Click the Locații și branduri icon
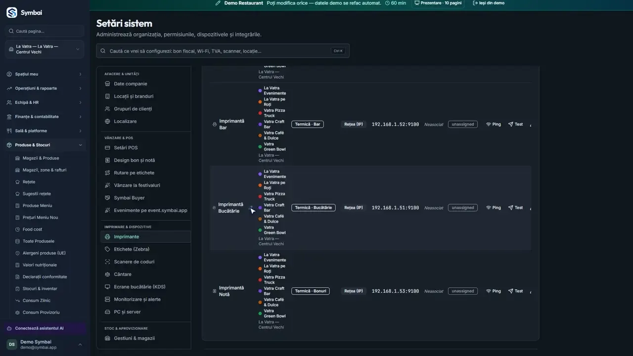Screen dimensions: 633x356 pyautogui.click(x=108, y=96)
